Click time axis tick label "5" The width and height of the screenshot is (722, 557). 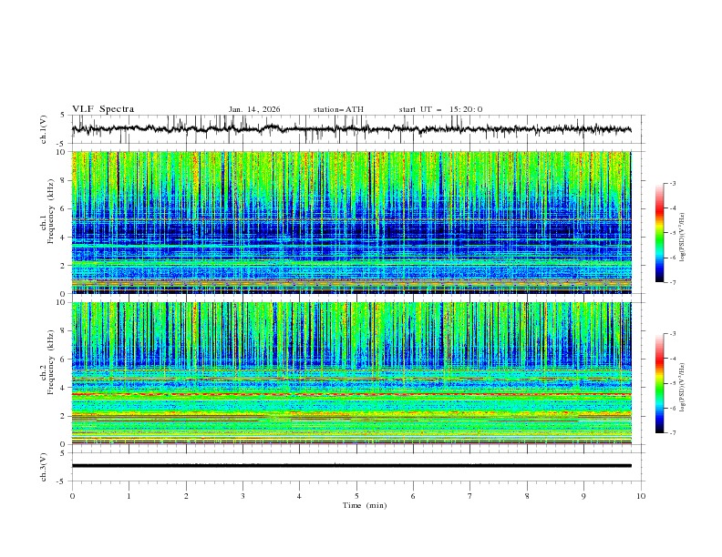tap(356, 496)
